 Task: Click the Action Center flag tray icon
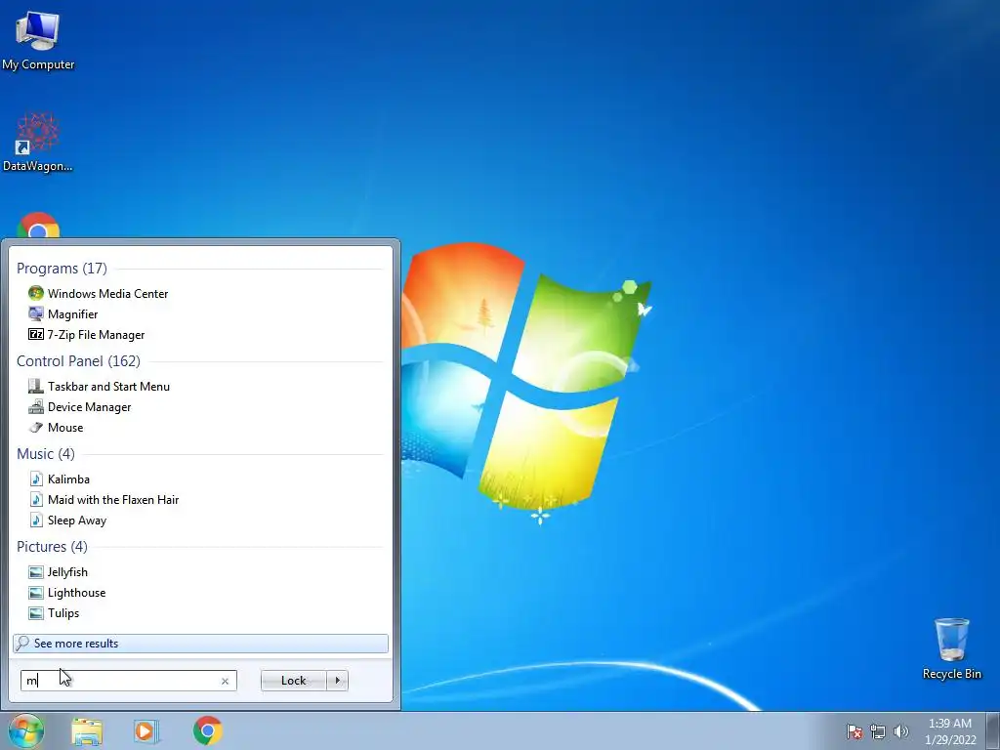click(x=854, y=731)
